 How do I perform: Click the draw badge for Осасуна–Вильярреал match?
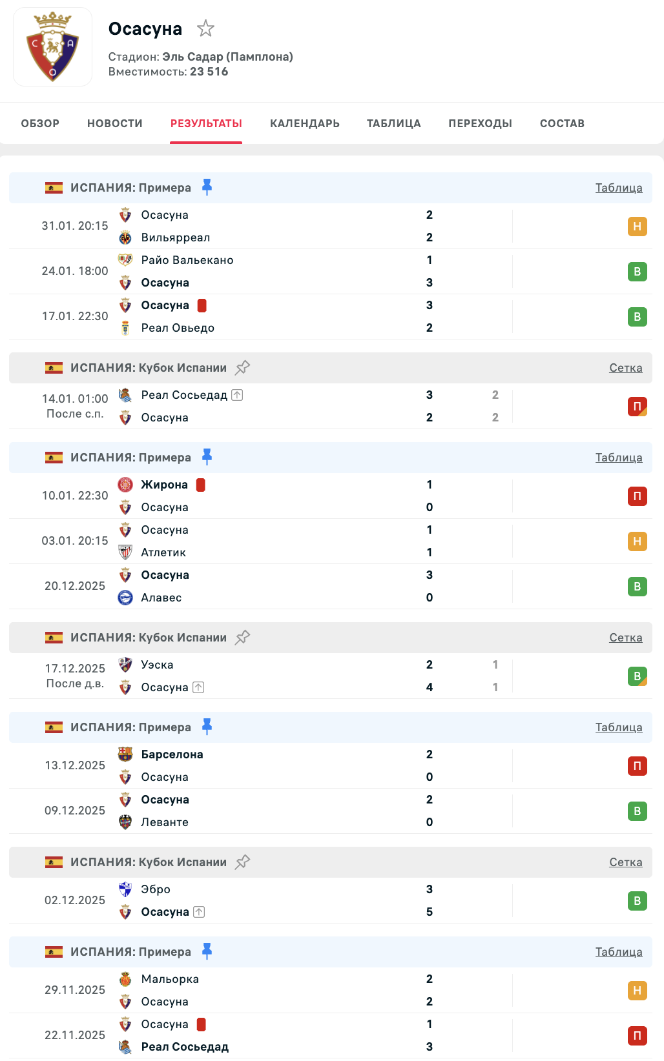point(637,227)
